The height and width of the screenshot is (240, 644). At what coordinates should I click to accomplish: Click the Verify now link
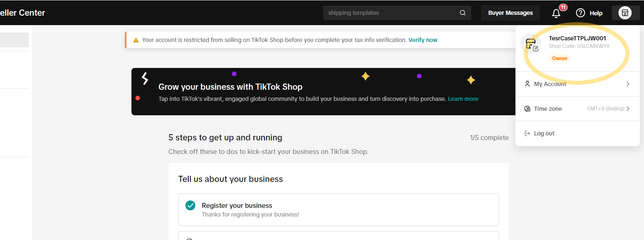tap(423, 40)
